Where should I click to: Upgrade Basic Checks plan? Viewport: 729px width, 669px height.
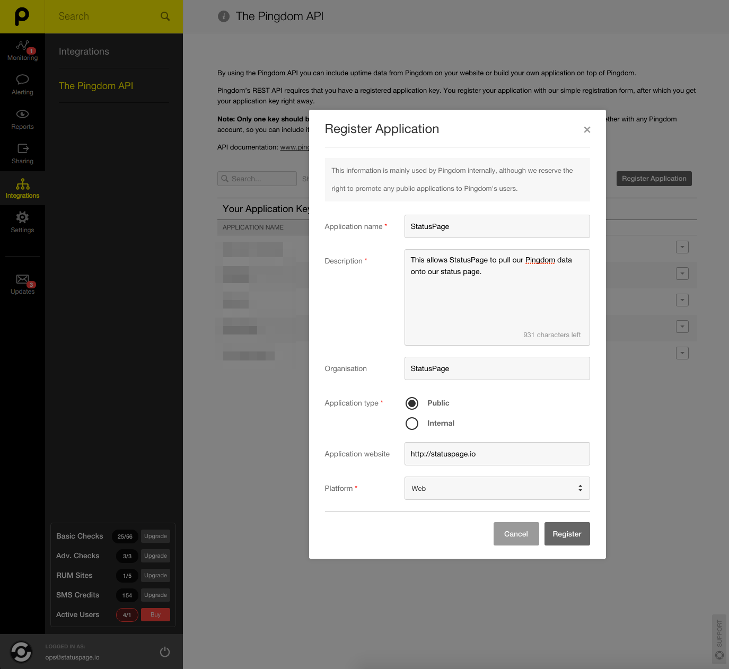[x=155, y=536]
